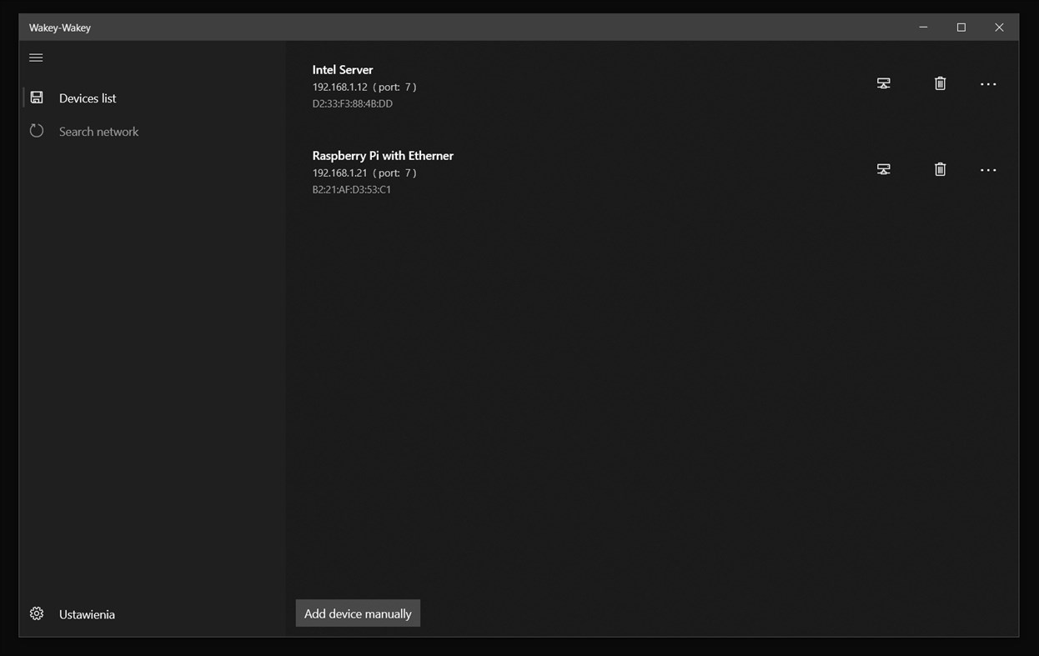Click the hamburger navigation menu icon
Image resolution: width=1039 pixels, height=656 pixels.
(36, 57)
